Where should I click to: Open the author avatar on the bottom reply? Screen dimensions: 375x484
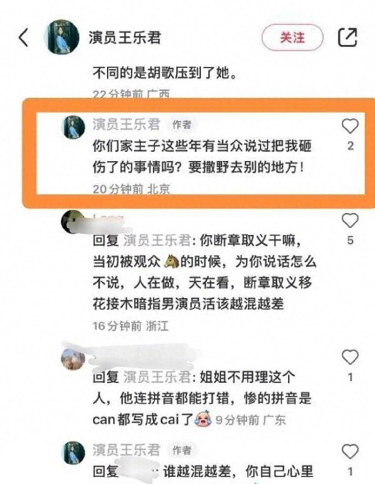74,452
